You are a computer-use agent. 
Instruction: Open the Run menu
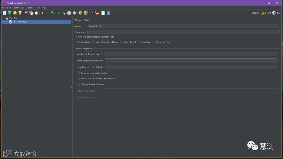click(22, 8)
